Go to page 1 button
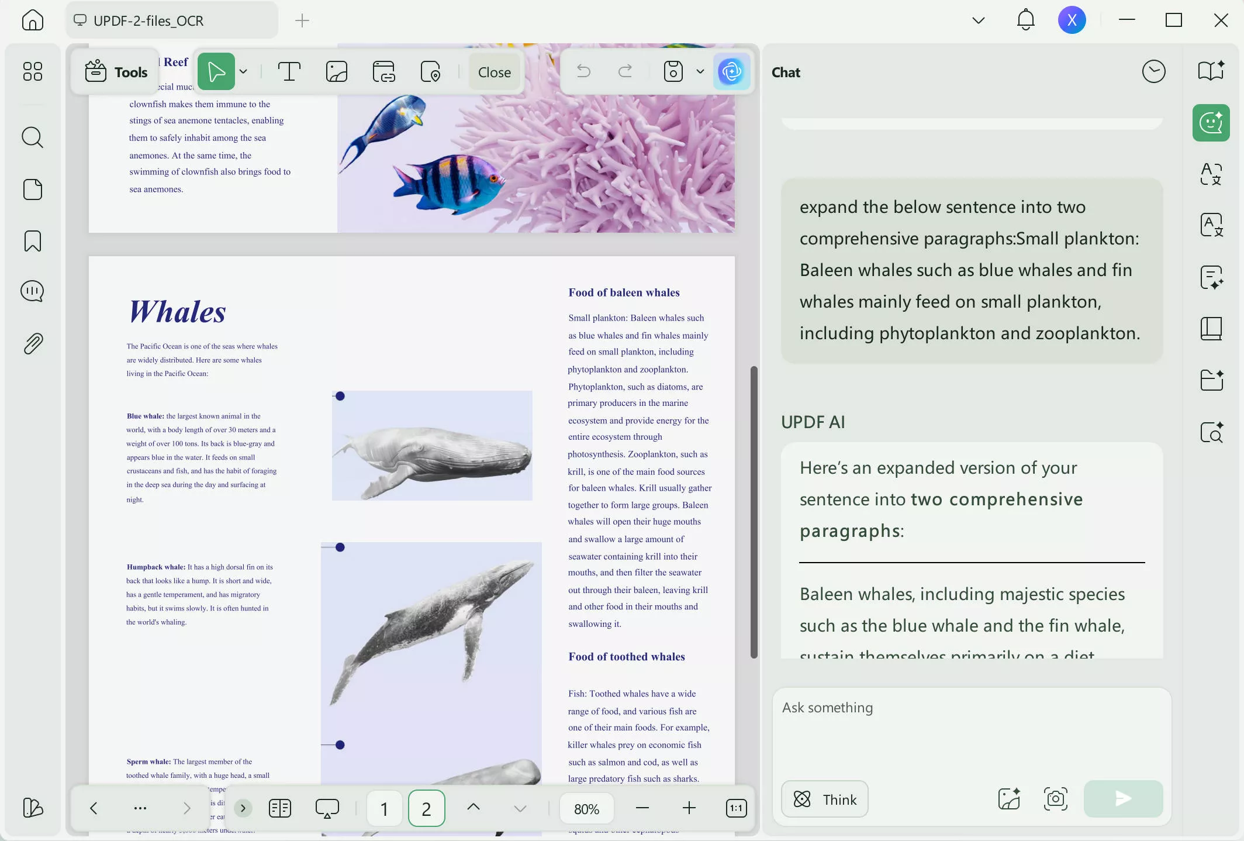 tap(384, 808)
